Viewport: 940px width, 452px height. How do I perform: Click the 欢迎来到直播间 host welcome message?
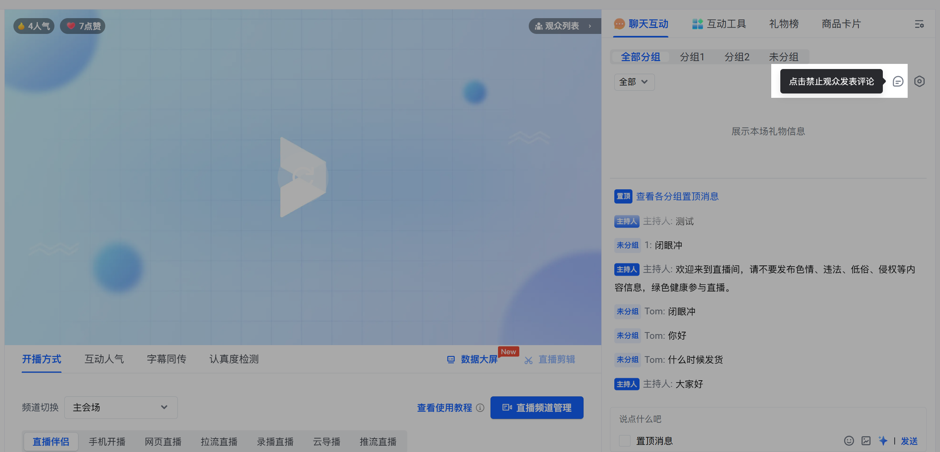click(x=765, y=278)
